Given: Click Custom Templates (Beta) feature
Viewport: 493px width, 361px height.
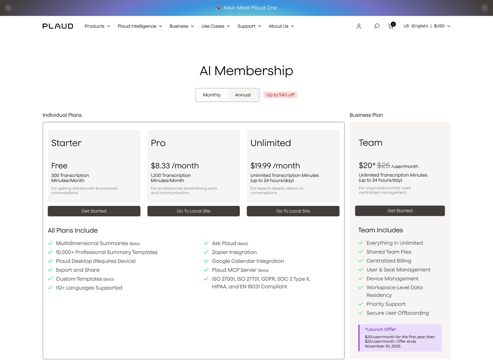Looking at the screenshot, I should [x=85, y=279].
